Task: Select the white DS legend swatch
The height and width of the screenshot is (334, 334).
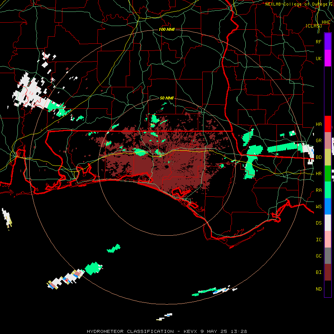Action: pos(328,223)
